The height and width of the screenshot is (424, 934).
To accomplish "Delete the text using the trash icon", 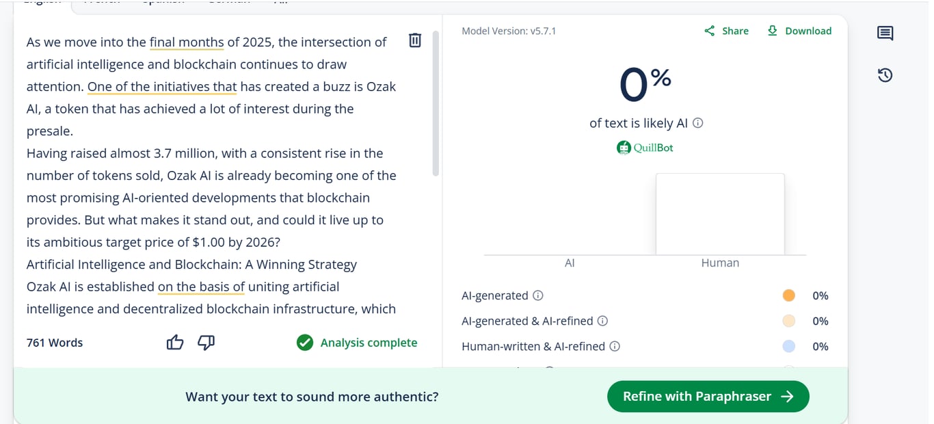I will coord(415,40).
